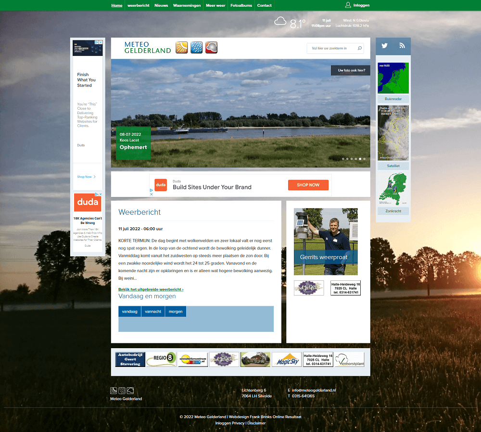The image size is (481, 432).
Task: Select the last dot of the photo slider
Action: (365, 159)
